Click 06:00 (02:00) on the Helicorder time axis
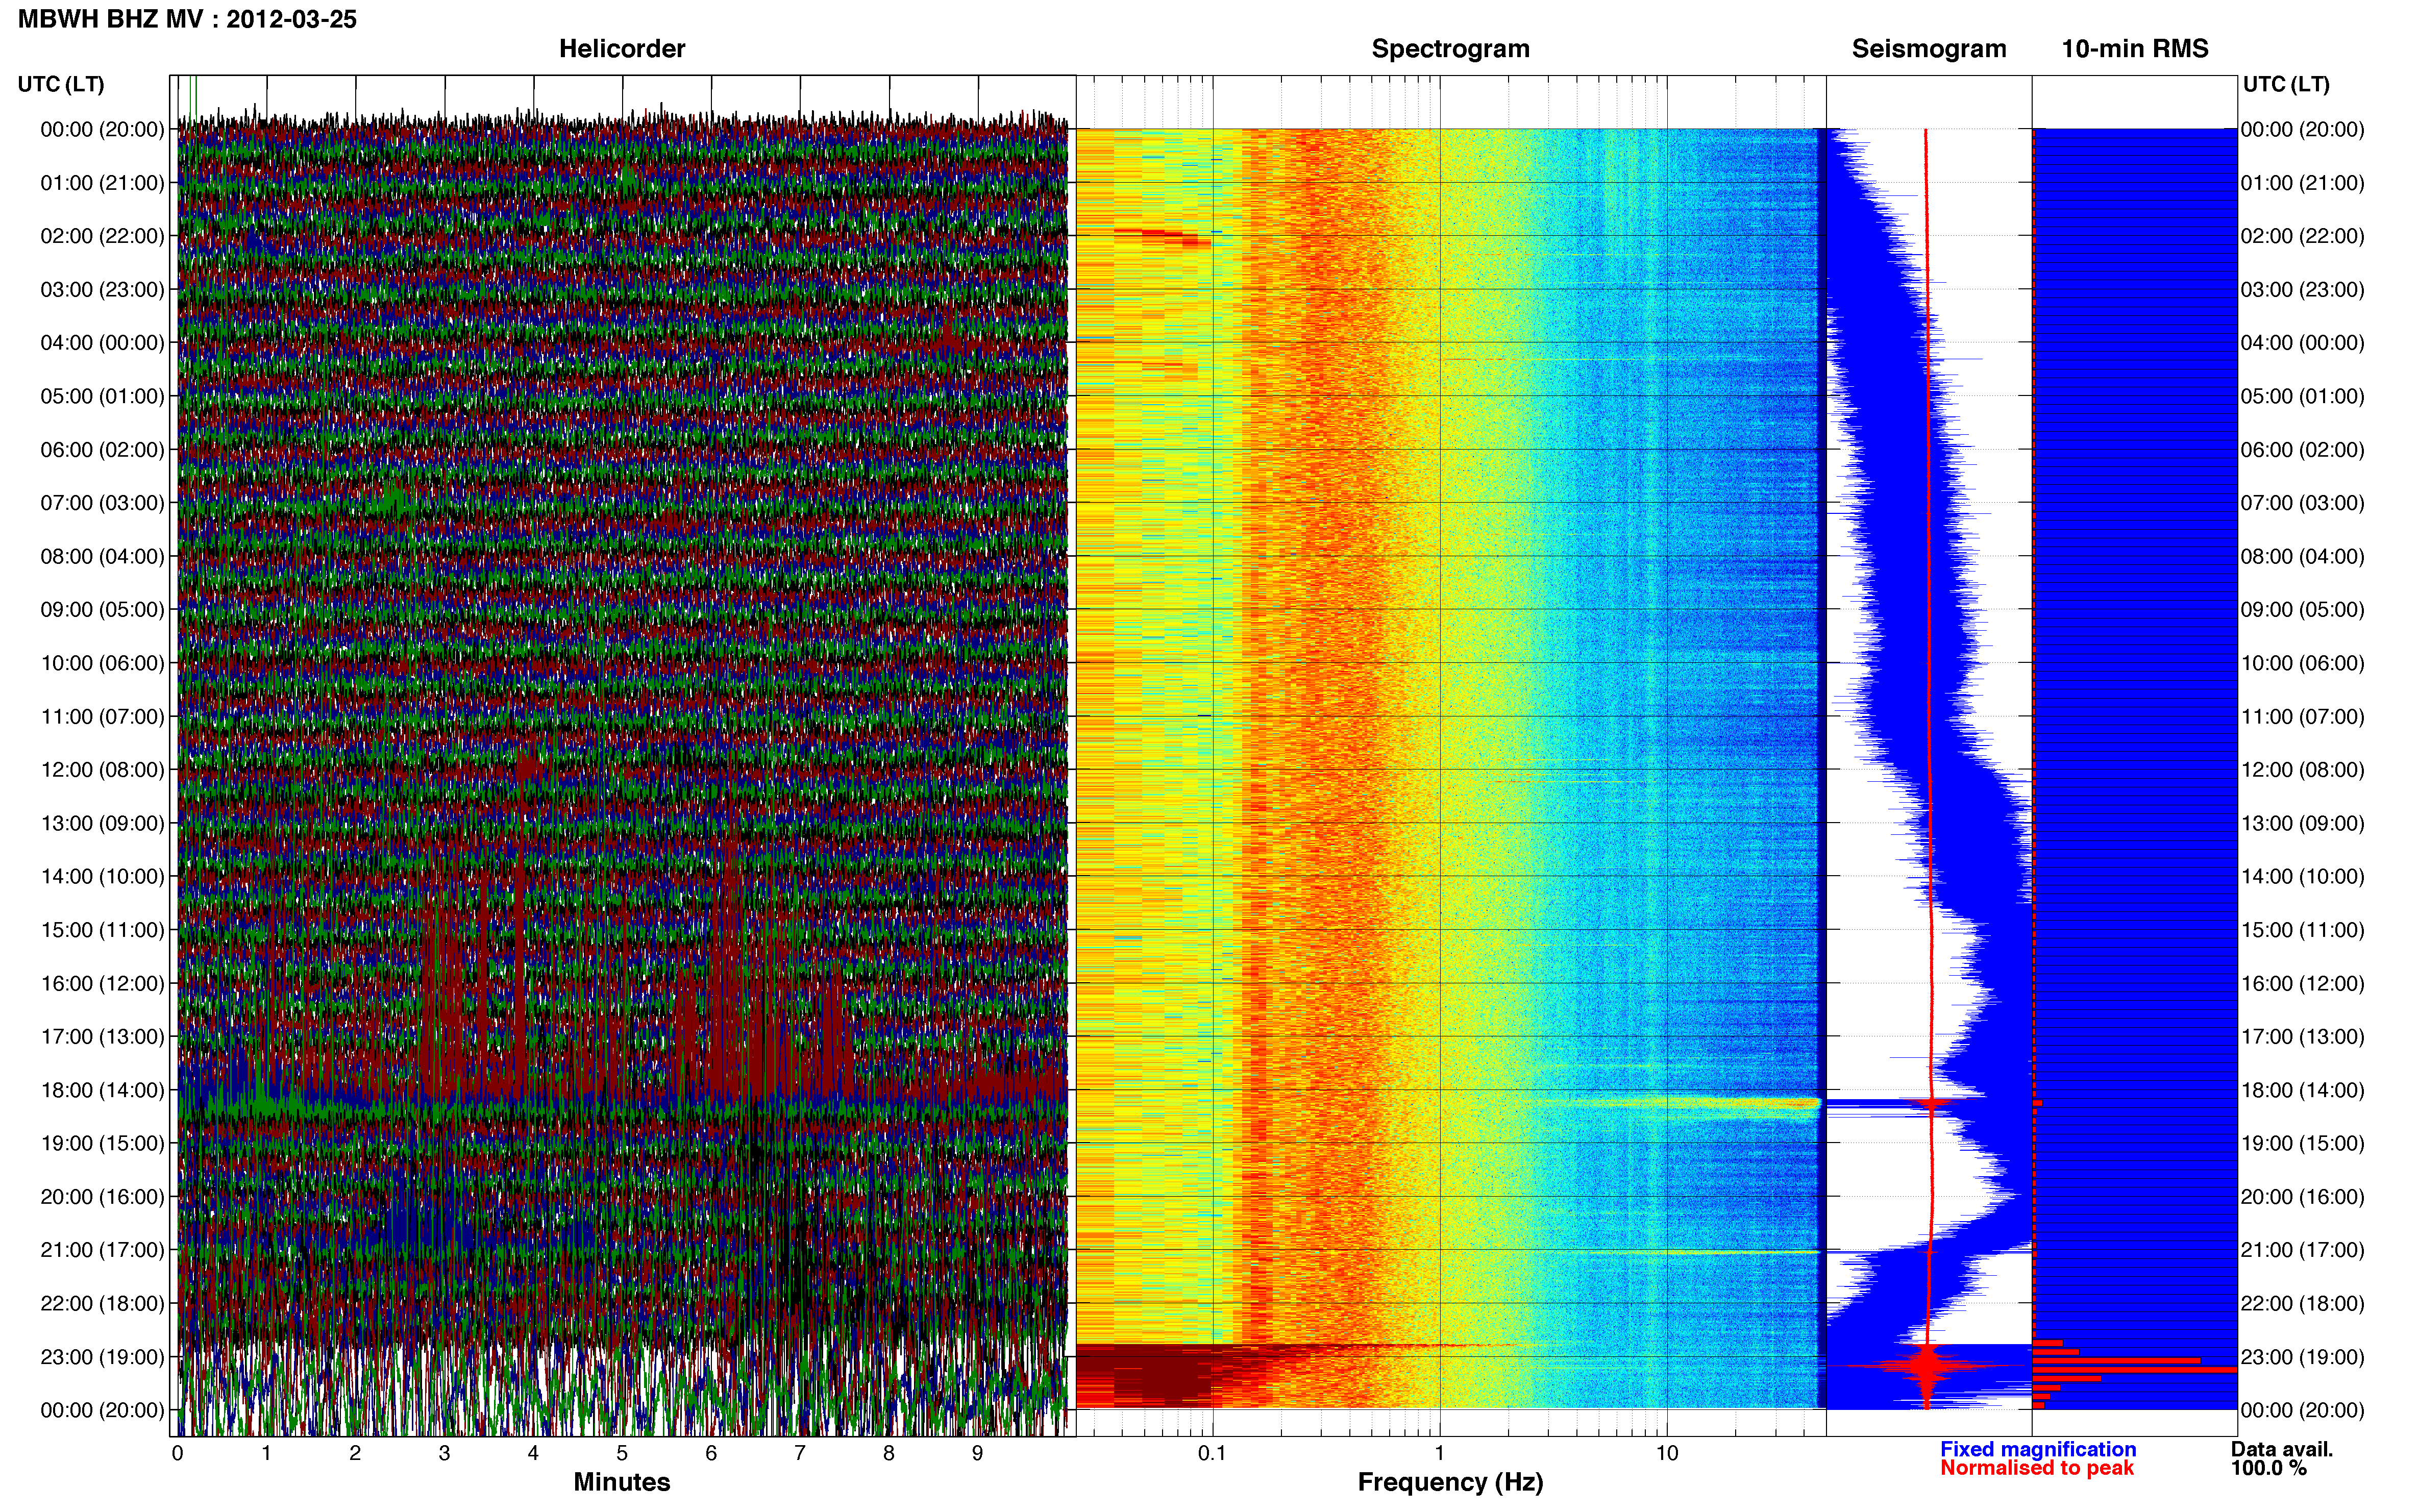Image resolution: width=2419 pixels, height=1512 pixels. [102, 450]
